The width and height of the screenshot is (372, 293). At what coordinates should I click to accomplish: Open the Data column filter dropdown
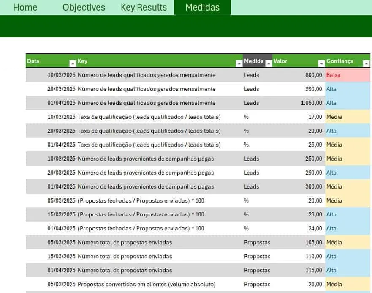[x=73, y=63]
